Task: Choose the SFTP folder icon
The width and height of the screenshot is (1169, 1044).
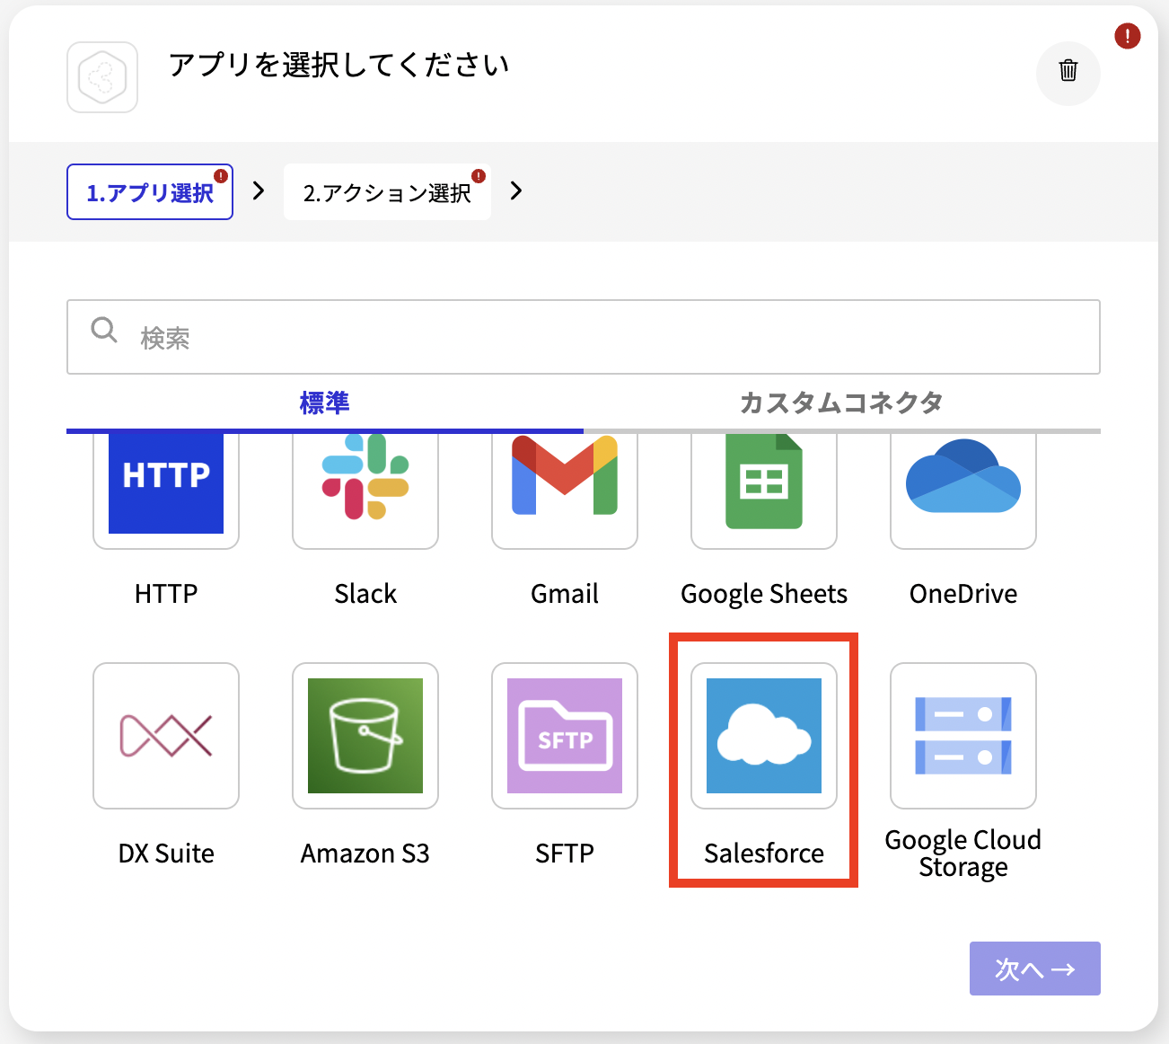Action: [565, 736]
